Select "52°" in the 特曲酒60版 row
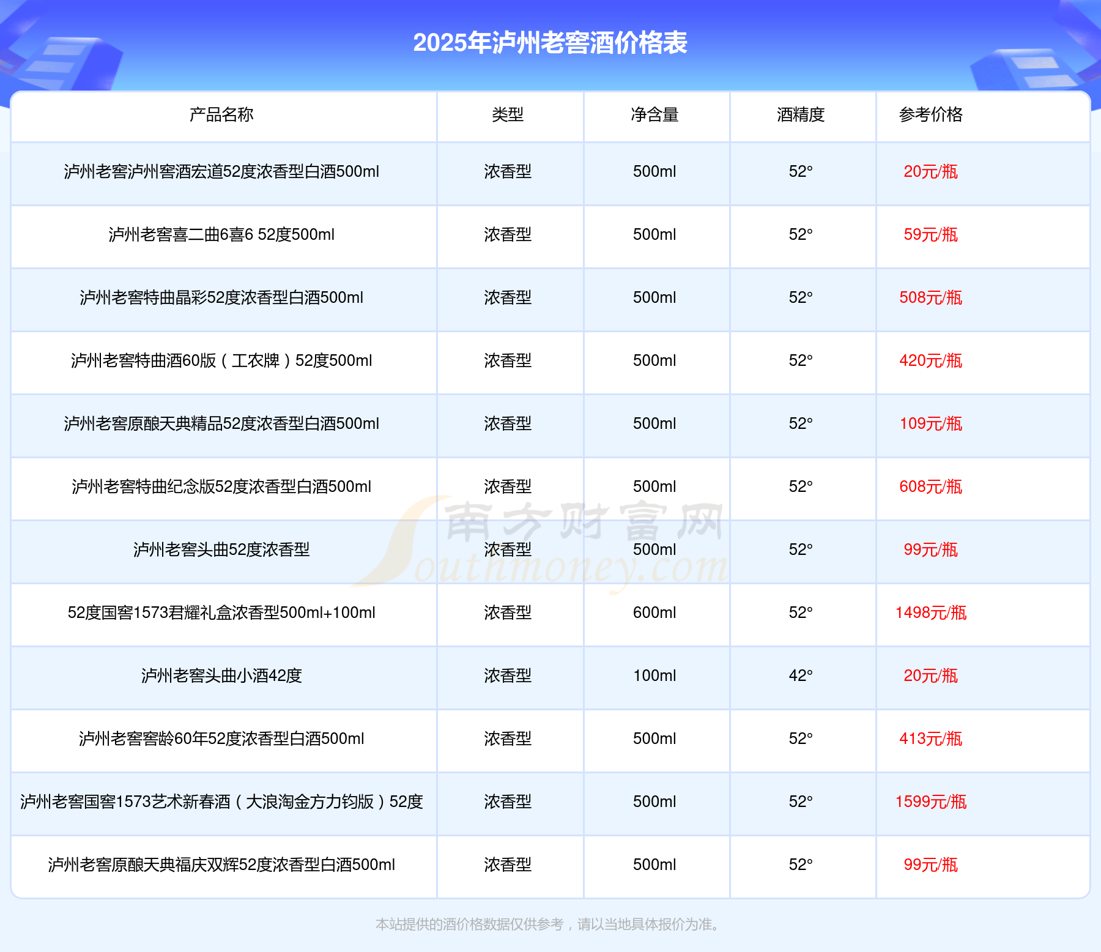Viewport: 1101px width, 952px height. pyautogui.click(x=801, y=361)
